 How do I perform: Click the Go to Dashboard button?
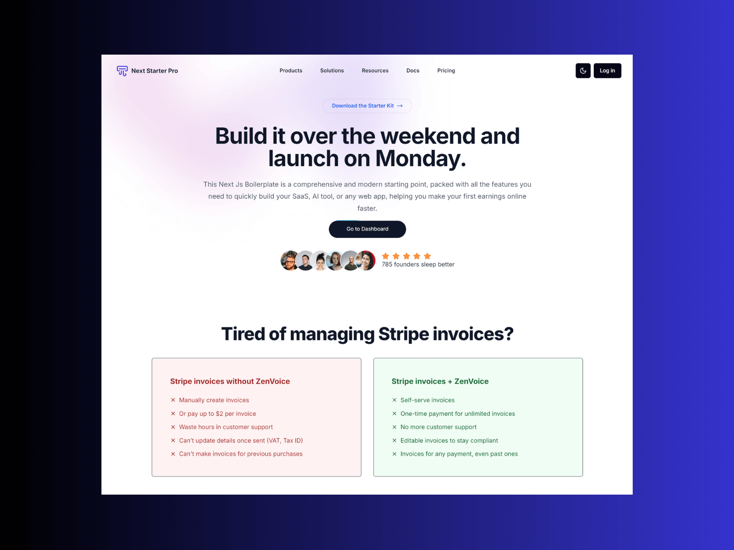coord(367,229)
